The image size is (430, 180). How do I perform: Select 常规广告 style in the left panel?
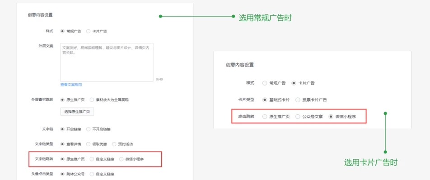(62, 31)
